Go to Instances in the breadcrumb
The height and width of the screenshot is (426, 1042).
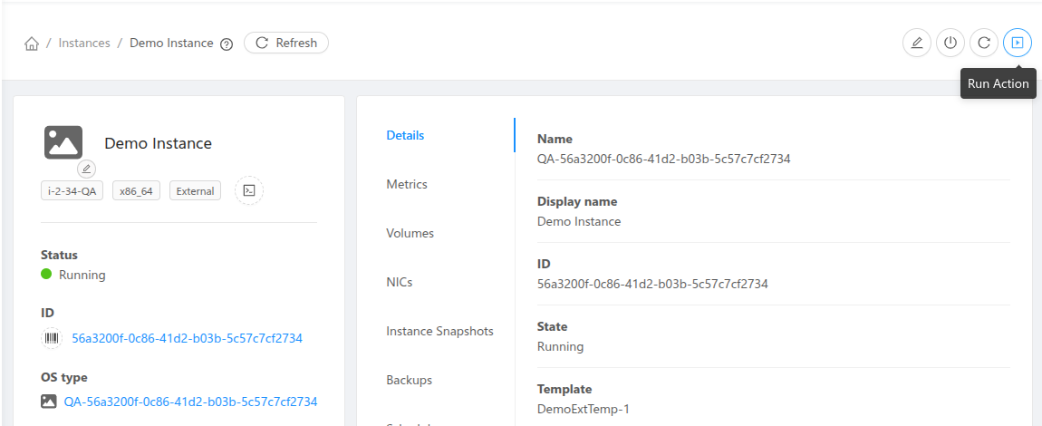point(84,44)
